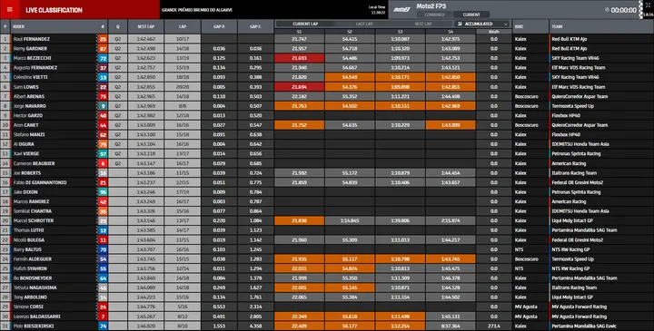The height and width of the screenshot is (331, 654).
Task: Select the Current Lap tab
Action: tap(305, 24)
